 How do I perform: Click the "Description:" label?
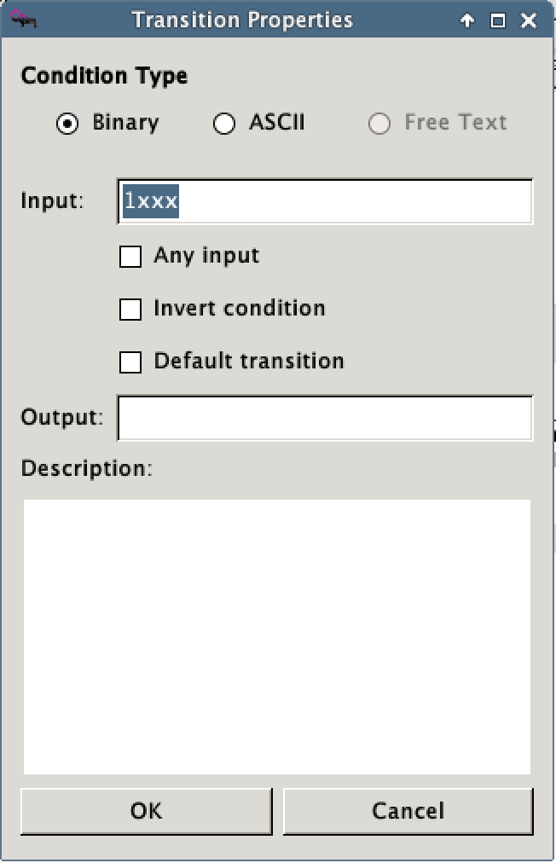(86, 469)
